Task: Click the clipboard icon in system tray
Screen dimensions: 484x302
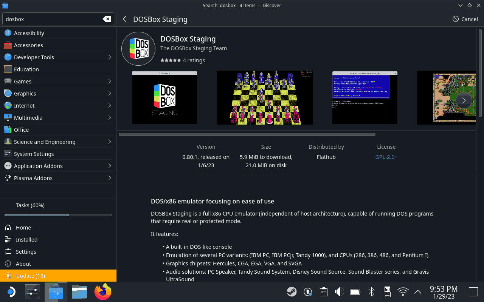Action: 323,291
